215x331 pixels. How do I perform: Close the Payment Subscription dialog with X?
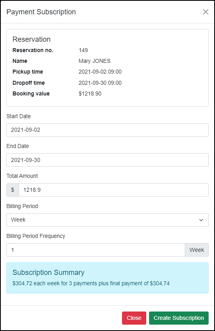(x=205, y=12)
